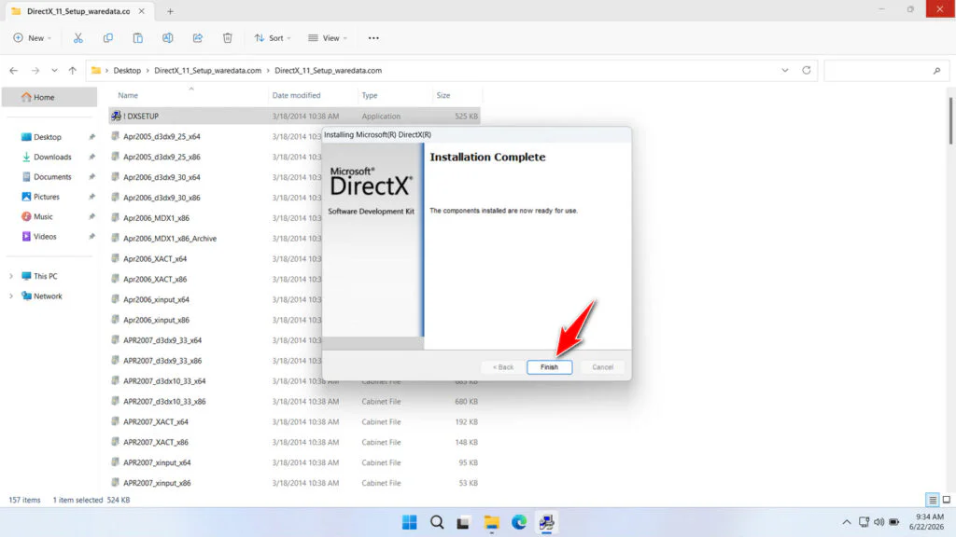The height and width of the screenshot is (537, 956).
Task: Sort by Type column header
Action: [x=370, y=96]
